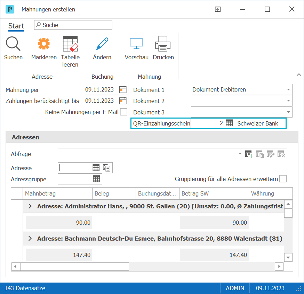304x294 pixels.
Task: Collapse the ribbon with the chevron
Action: (x=299, y=75)
